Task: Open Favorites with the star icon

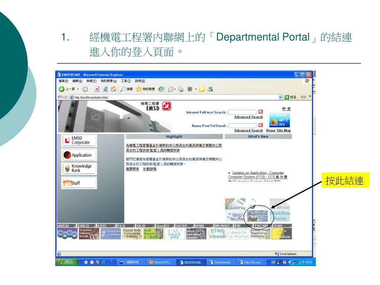Action: point(145,89)
